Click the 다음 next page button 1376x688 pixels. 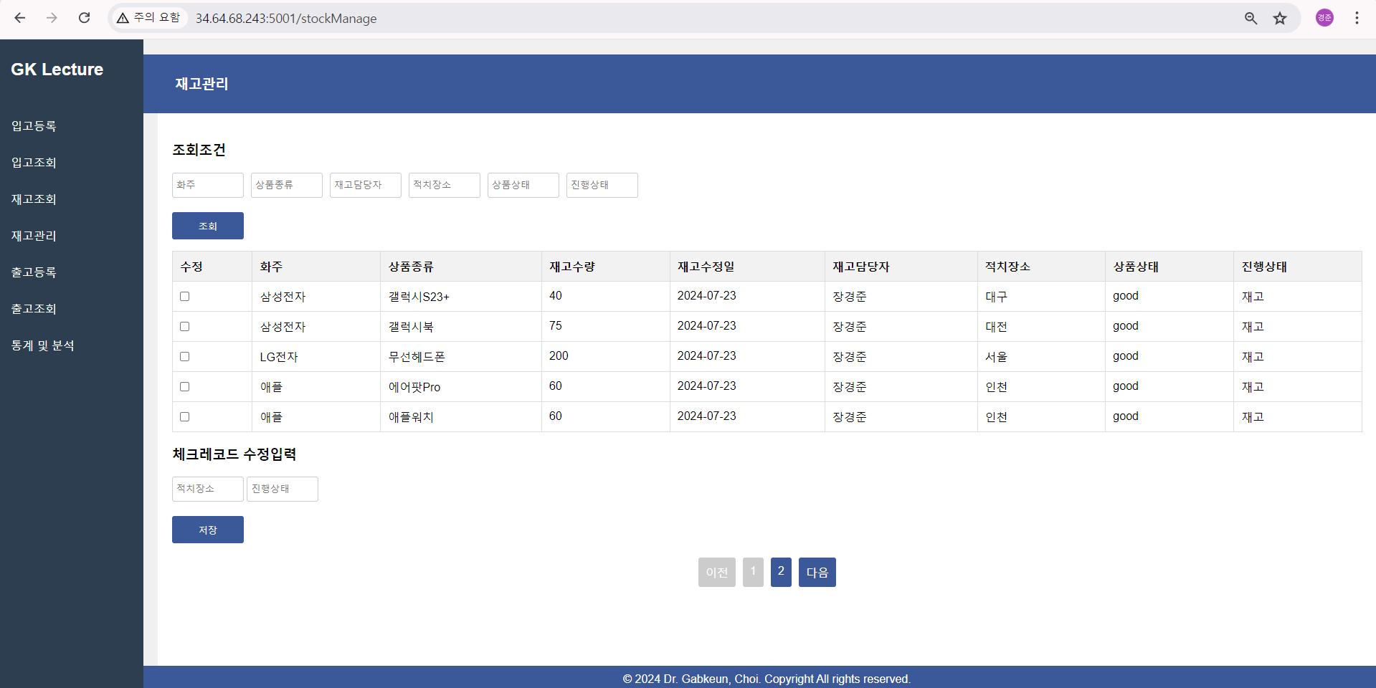coord(817,572)
